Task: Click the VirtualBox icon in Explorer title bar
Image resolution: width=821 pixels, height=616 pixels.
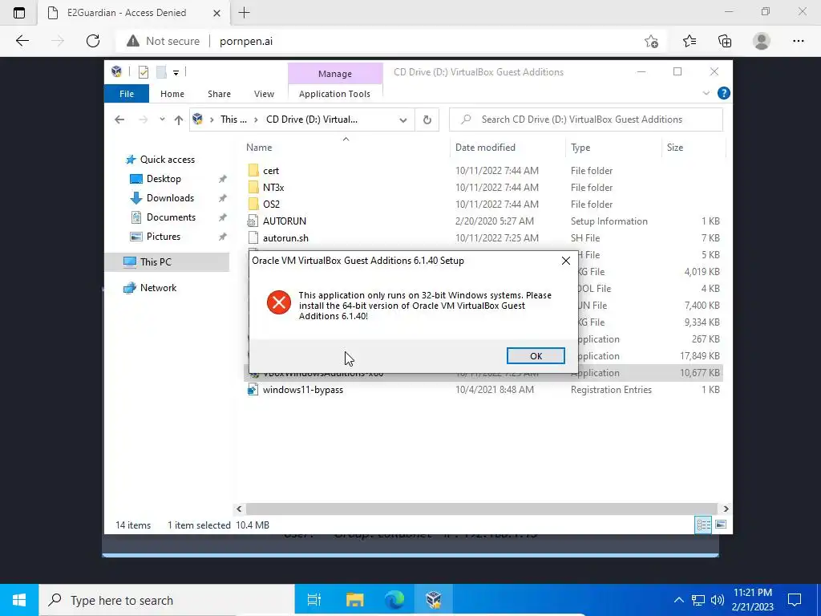Action: (x=117, y=71)
